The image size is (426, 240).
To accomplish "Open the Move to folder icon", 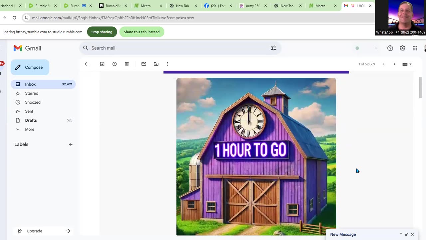I will pyautogui.click(x=156, y=64).
